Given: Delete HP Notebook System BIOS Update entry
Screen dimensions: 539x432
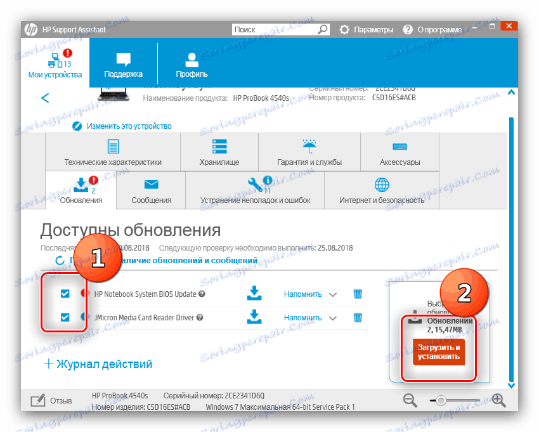Looking at the screenshot, I should click(x=358, y=294).
